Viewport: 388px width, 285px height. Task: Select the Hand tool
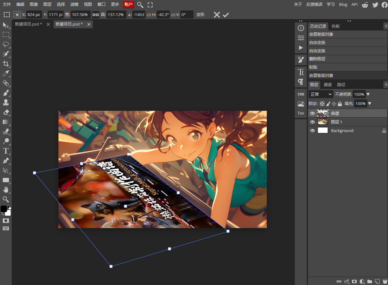pos(6,190)
